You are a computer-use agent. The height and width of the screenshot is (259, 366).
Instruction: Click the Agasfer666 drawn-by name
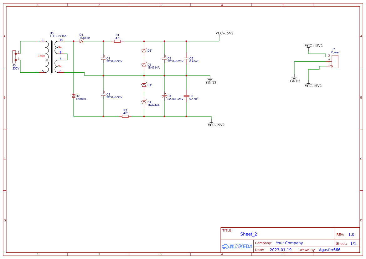[329, 250]
